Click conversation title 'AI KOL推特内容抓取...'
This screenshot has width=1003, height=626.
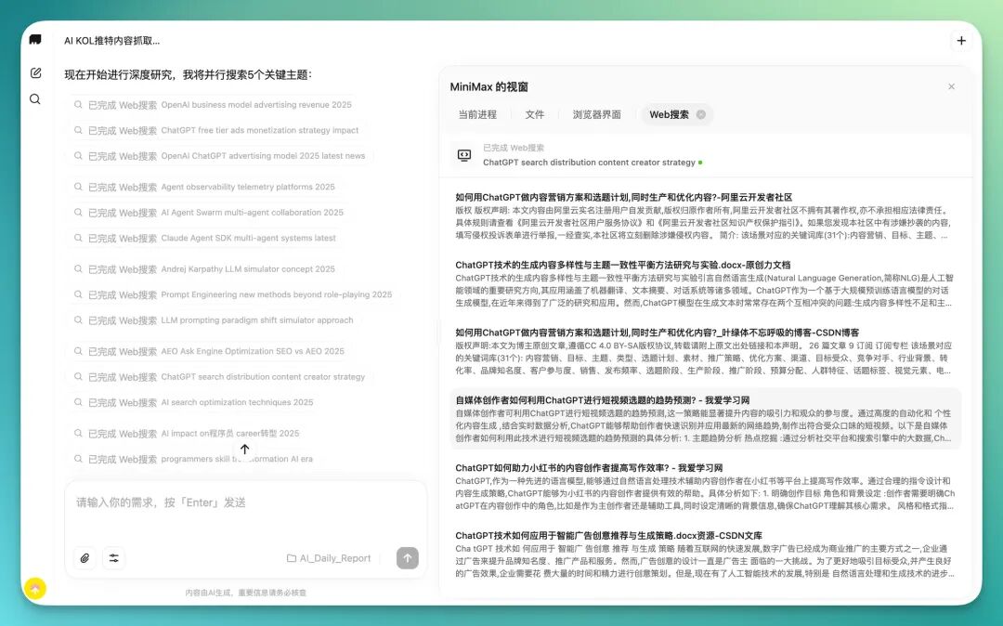(x=112, y=40)
